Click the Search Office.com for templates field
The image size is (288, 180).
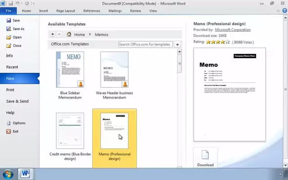145,44
